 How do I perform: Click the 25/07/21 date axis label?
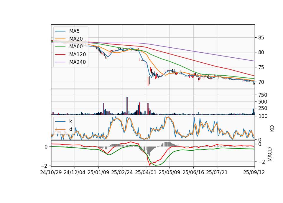217,172
